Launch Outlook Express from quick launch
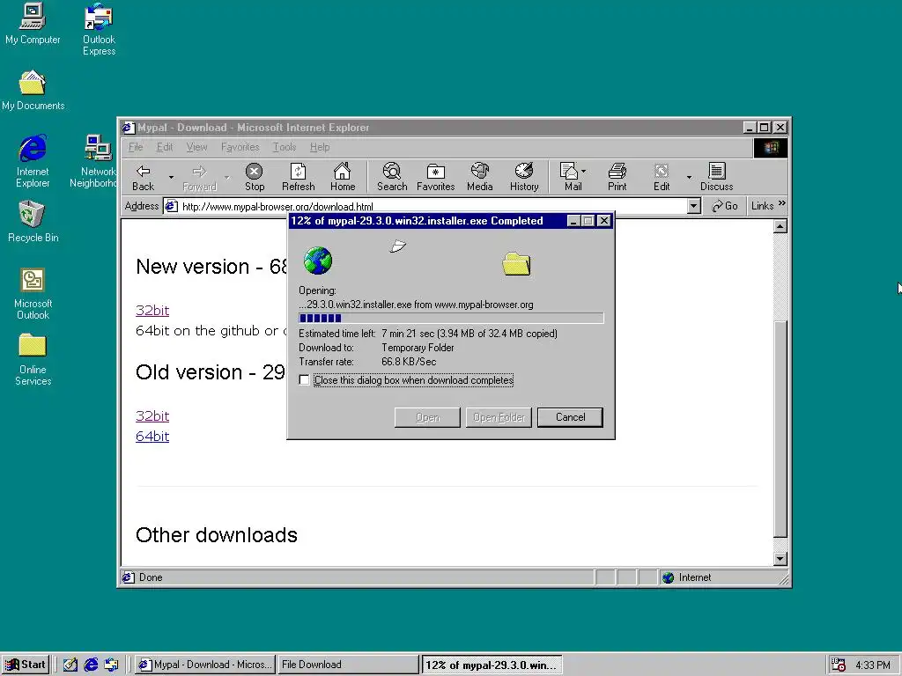The height and width of the screenshot is (676, 902). (111, 665)
